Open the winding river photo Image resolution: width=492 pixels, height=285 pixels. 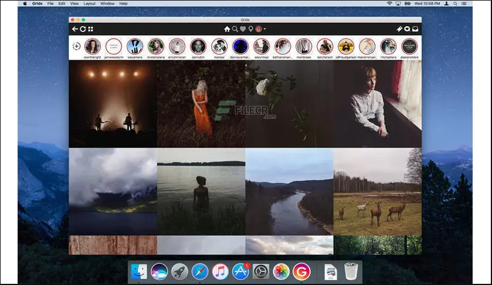coord(289,192)
